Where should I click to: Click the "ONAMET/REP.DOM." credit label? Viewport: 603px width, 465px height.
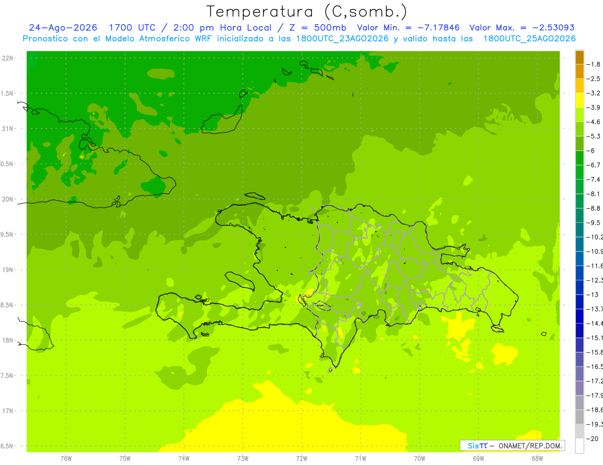coord(529,445)
